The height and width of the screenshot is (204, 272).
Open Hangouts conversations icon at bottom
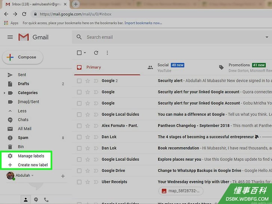click(36, 200)
